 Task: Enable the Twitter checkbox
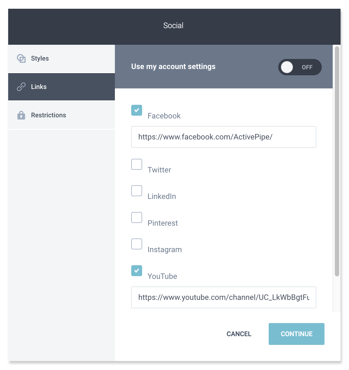(x=137, y=164)
